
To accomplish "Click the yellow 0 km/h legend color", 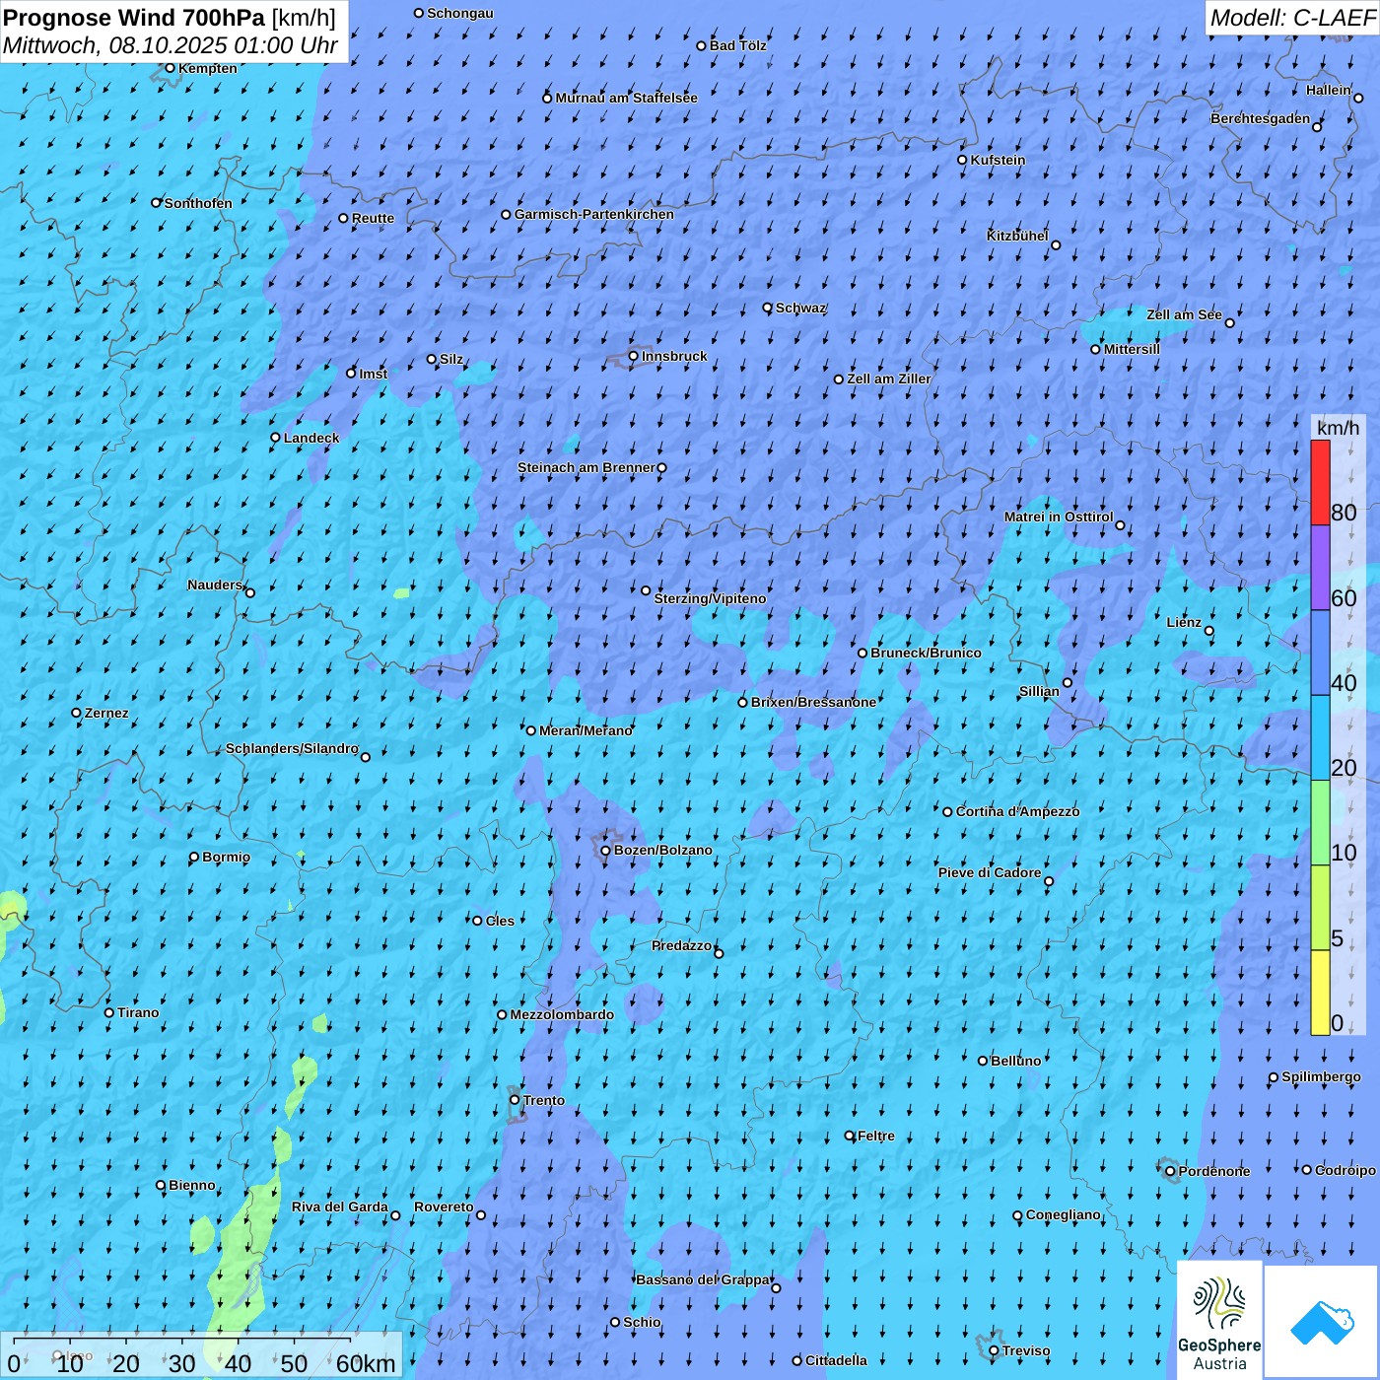I will (1320, 992).
